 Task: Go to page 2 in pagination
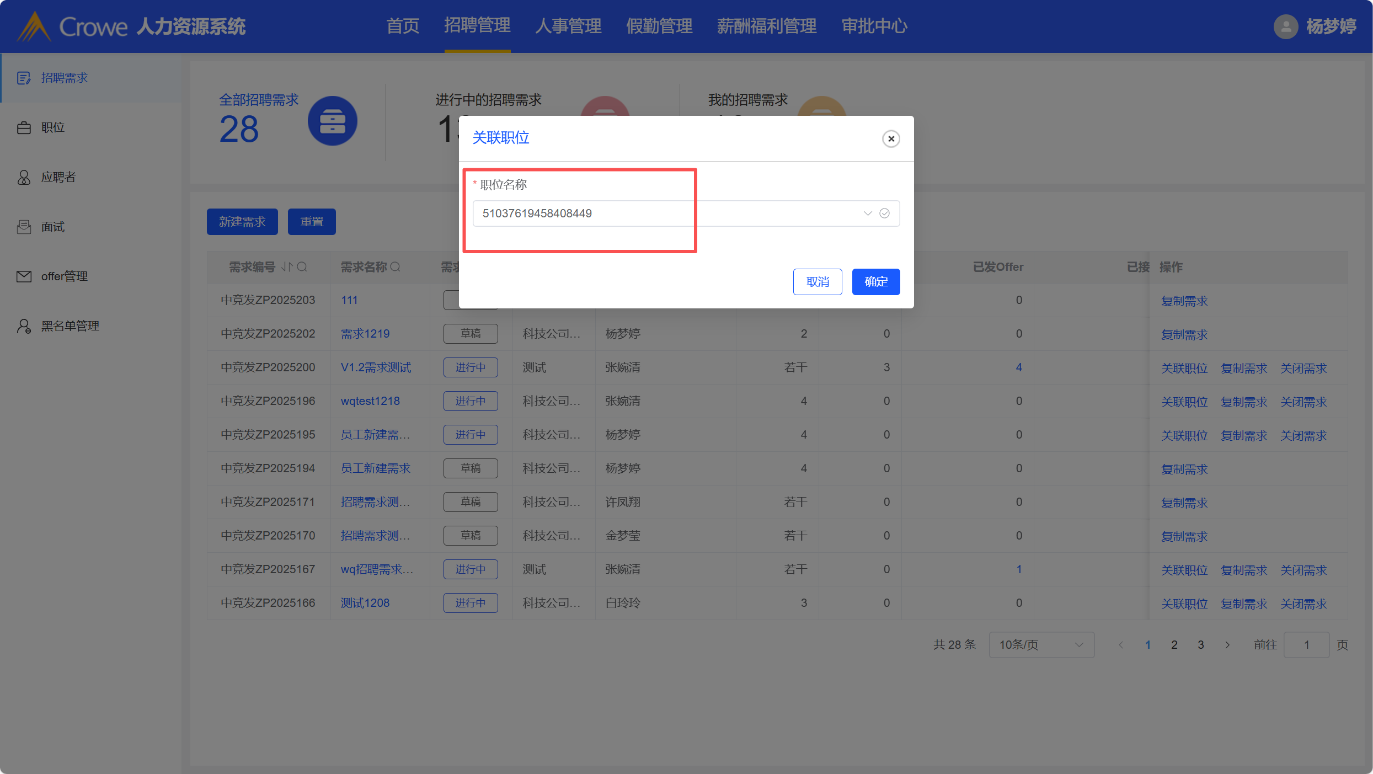pyautogui.click(x=1174, y=645)
